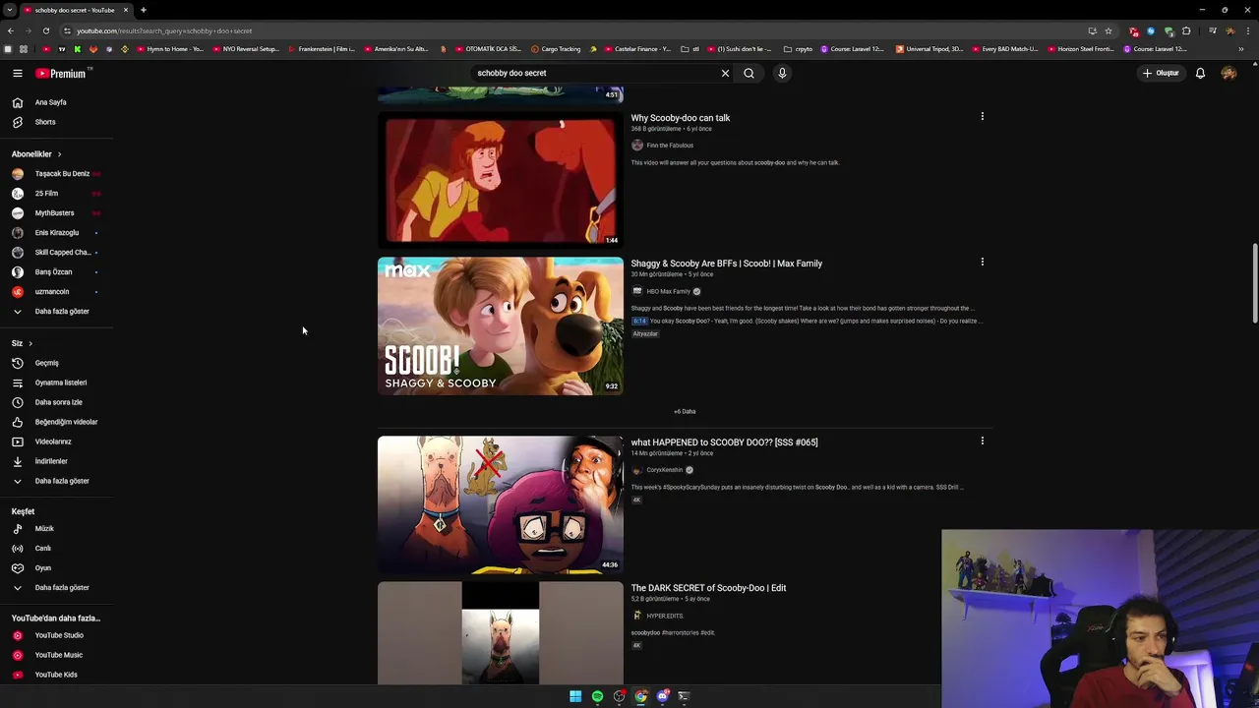Viewport: 1259px width, 708px height.
Task: Open YouTube Music link
Action: coord(57,655)
